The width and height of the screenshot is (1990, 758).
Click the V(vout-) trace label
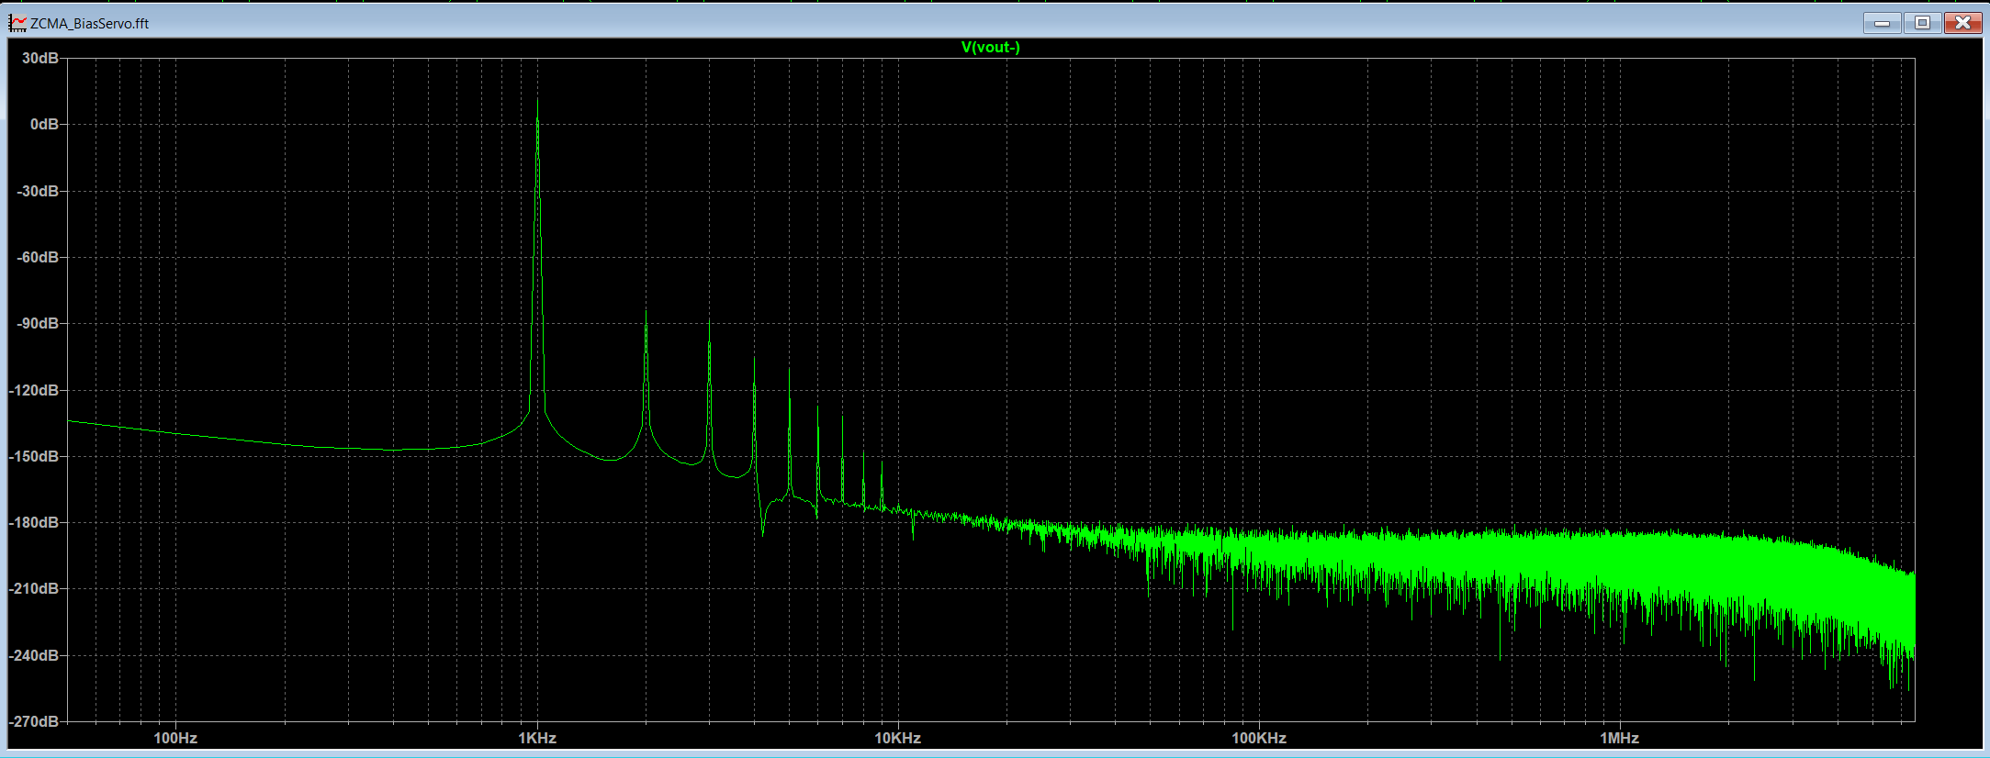(x=990, y=48)
